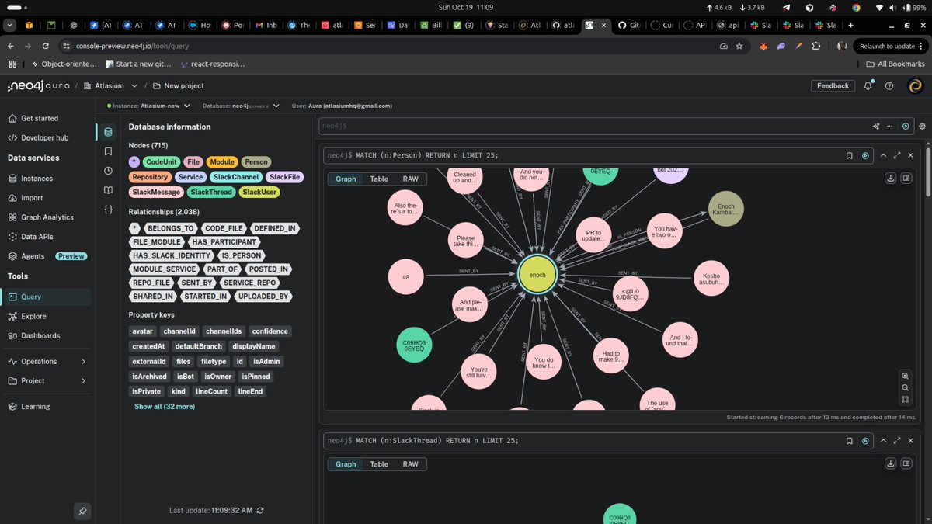Zoom in on the Person graph
This screenshot has width=932, height=524.
pyautogui.click(x=906, y=375)
